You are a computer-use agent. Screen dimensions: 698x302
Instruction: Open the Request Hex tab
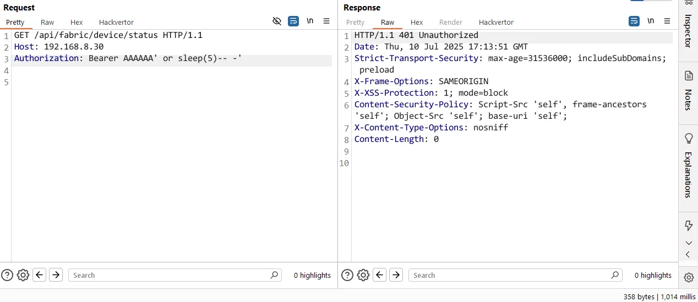tap(77, 22)
